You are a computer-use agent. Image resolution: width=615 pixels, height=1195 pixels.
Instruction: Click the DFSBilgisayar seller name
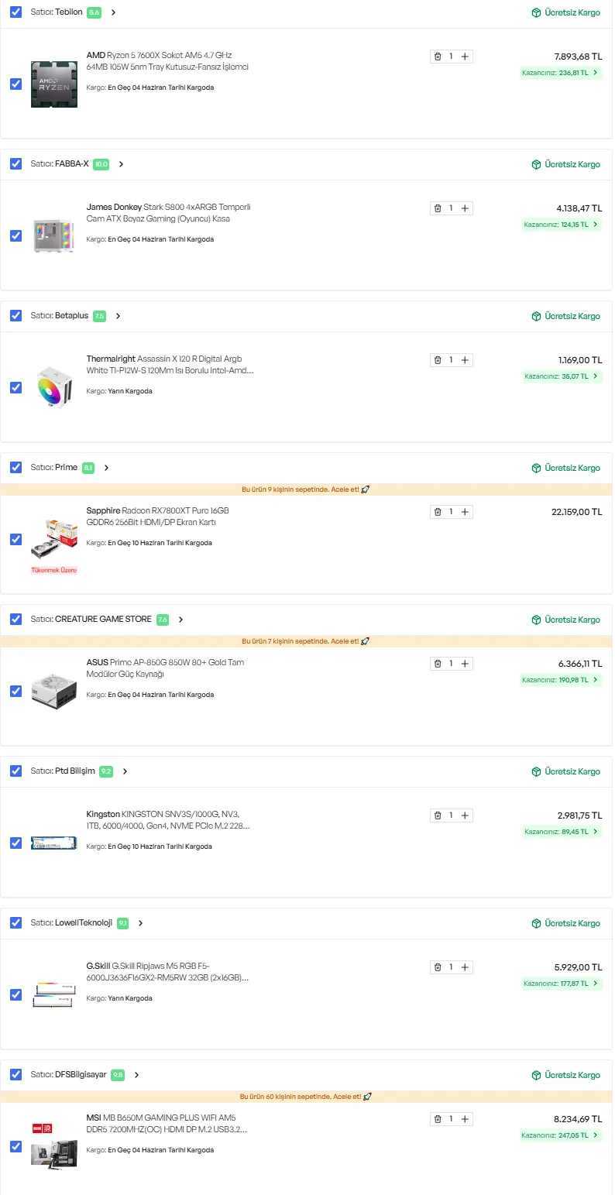[x=81, y=1075]
